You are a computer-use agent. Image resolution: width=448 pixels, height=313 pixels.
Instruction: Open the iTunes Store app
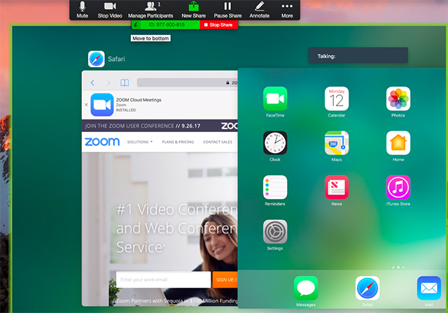398,187
